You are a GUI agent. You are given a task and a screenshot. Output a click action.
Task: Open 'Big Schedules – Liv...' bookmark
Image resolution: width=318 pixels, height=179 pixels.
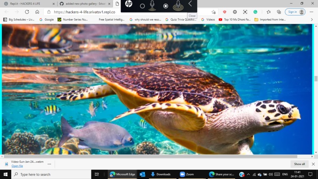point(19,19)
